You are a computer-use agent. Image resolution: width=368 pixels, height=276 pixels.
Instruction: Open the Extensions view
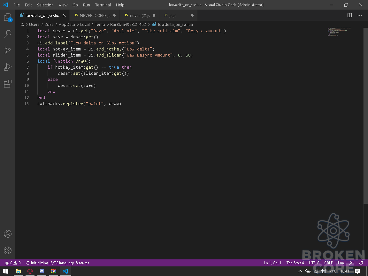click(8, 84)
